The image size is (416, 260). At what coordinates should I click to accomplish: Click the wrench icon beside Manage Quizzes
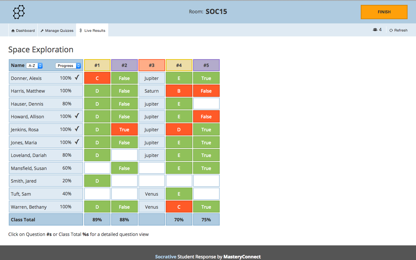(x=42, y=30)
